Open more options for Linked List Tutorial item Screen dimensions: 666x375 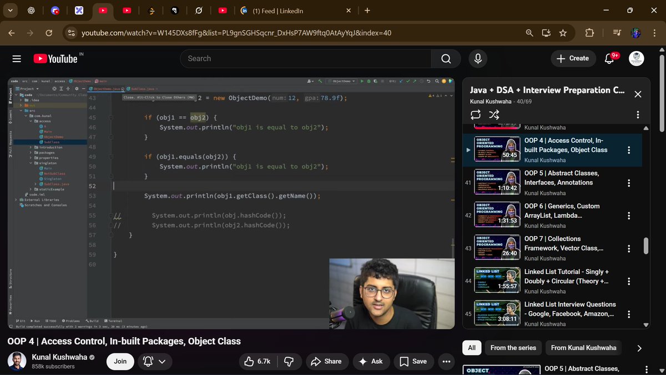628,281
